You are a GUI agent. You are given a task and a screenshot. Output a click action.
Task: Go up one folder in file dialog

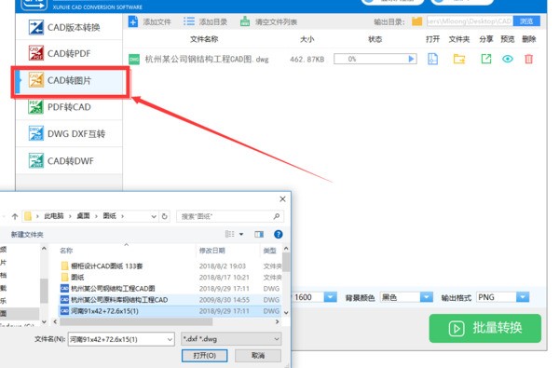15,216
